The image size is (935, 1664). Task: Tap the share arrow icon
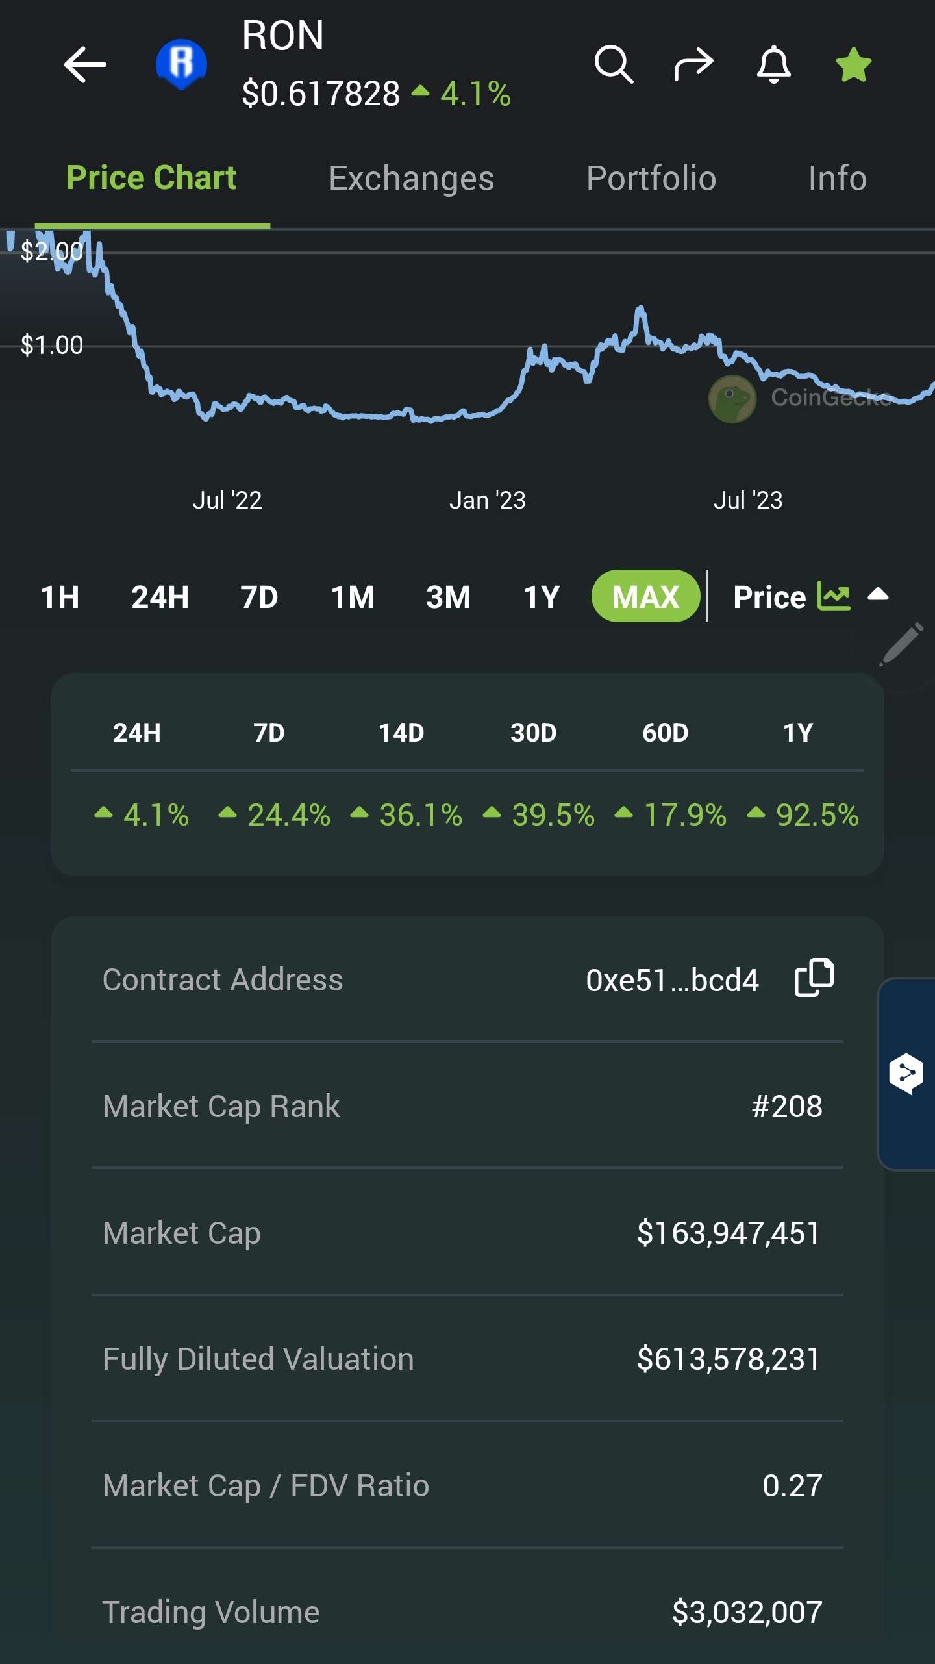pyautogui.click(x=693, y=64)
